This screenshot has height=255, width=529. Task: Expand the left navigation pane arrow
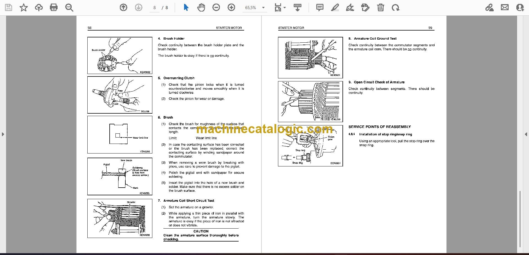tap(3, 134)
